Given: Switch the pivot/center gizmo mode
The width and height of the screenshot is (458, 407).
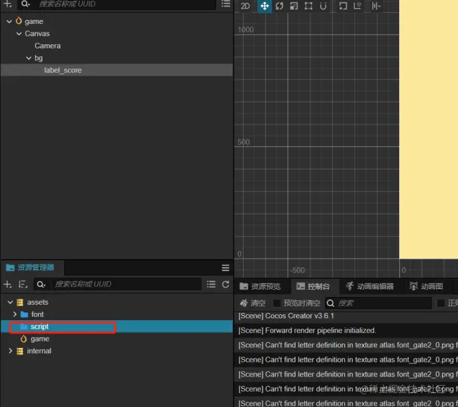Looking at the screenshot, I should pos(343,6).
